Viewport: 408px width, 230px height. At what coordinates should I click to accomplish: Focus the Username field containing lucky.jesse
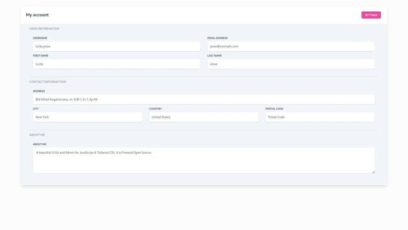click(x=116, y=46)
